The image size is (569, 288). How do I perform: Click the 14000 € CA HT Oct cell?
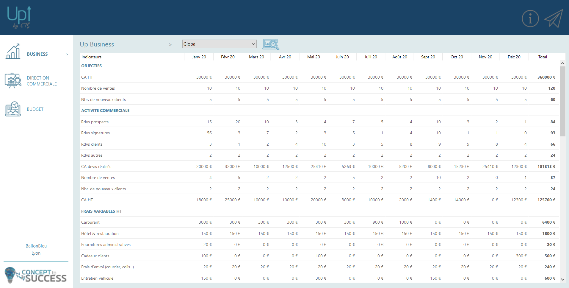coord(461,200)
